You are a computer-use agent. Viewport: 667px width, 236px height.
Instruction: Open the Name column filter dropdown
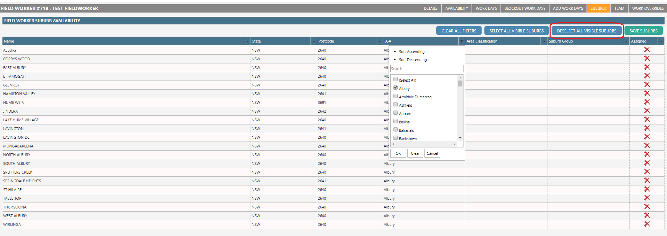tap(247, 41)
